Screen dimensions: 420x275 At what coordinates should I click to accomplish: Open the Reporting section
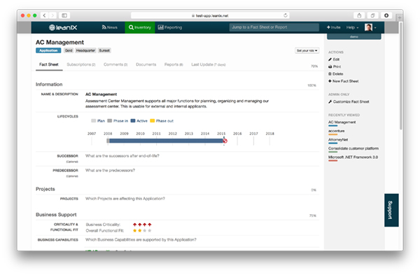[x=170, y=27]
